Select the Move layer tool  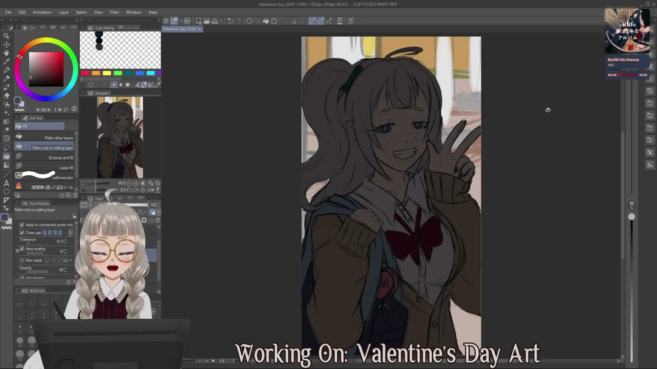(6, 45)
